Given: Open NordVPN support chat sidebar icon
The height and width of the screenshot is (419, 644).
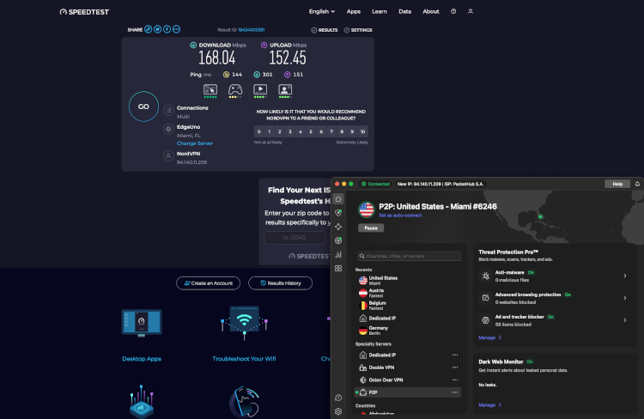Looking at the screenshot, I should (x=338, y=398).
